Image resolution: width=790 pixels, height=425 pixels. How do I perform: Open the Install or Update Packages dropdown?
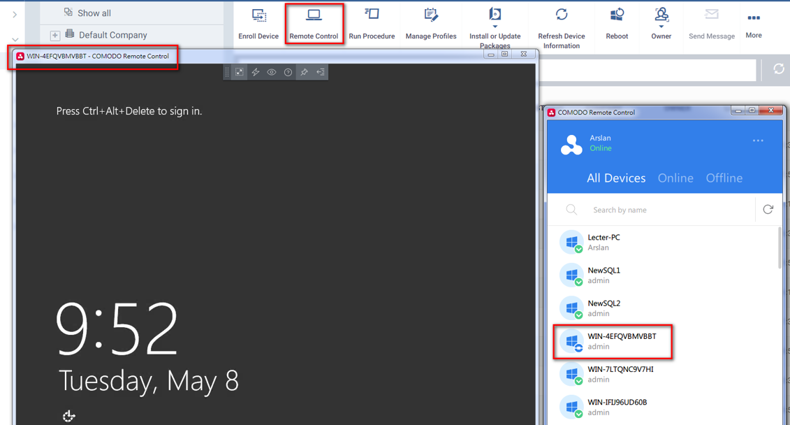[x=495, y=28]
